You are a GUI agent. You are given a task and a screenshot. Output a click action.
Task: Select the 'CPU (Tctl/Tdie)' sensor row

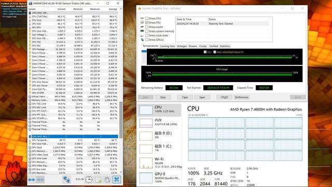pyautogui.click(x=73, y=17)
